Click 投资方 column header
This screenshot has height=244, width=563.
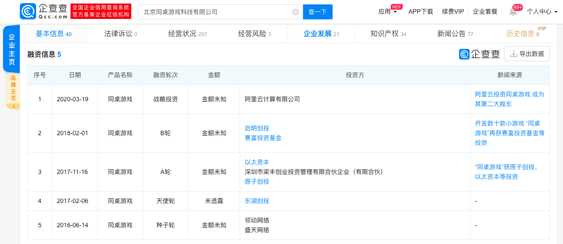tap(355, 75)
